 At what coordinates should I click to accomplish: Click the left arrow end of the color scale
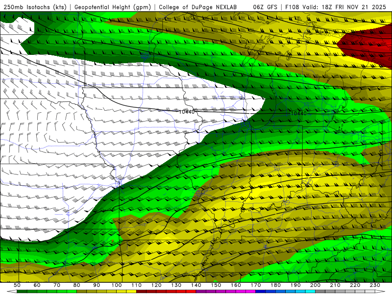click(12, 291)
